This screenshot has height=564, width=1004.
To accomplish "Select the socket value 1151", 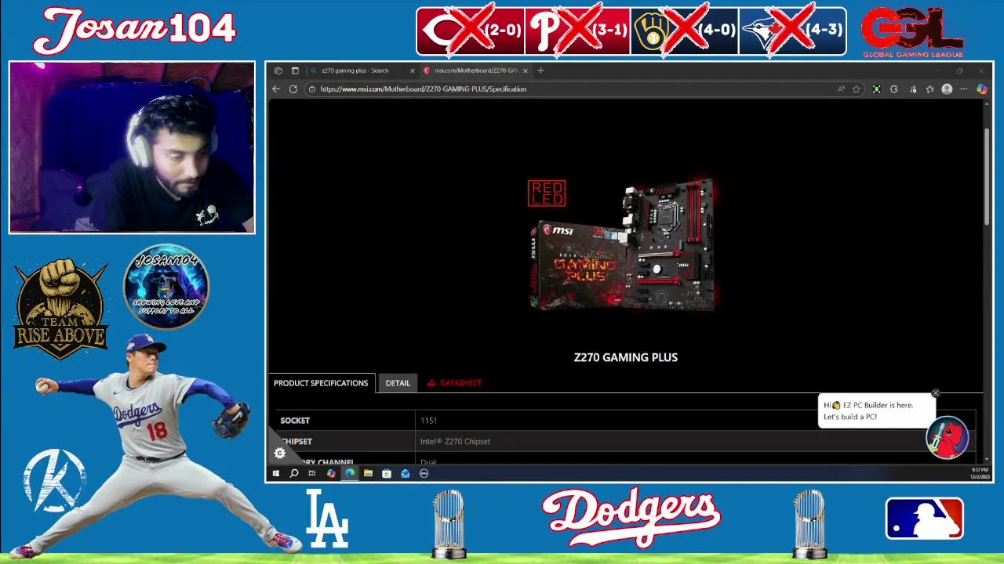I will 428,421.
